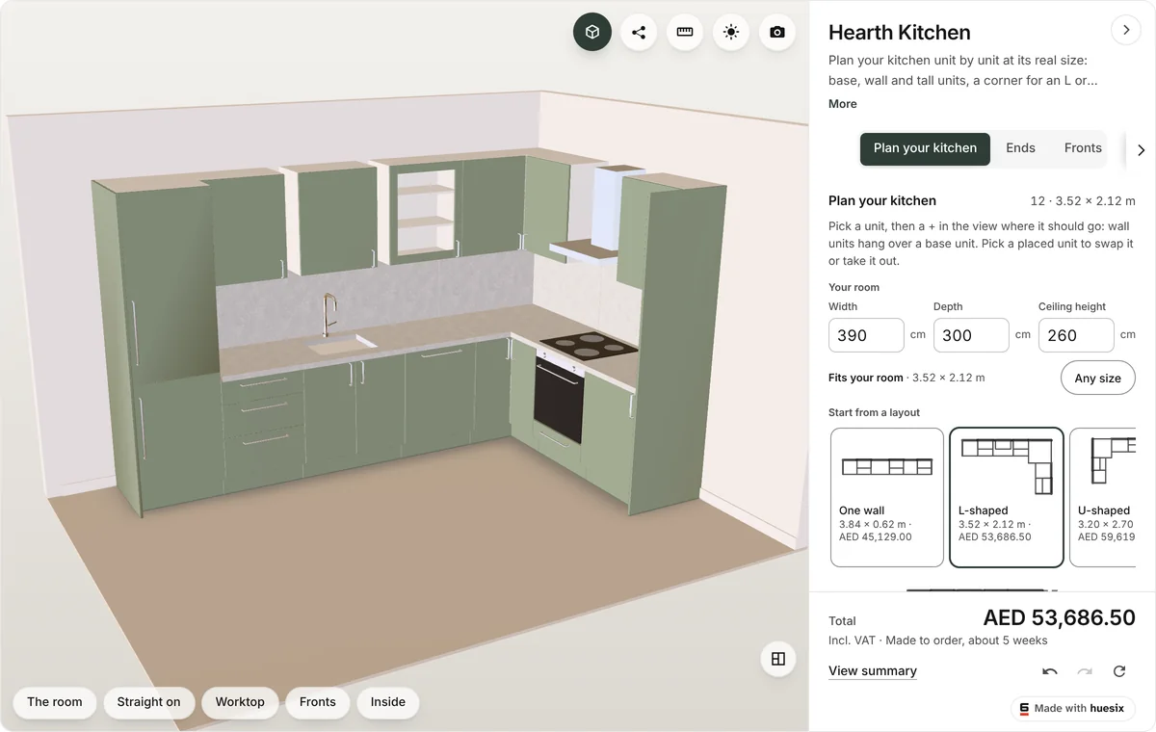Select the L-shaped layout card
Viewport: 1156px width, 732px height.
(x=1007, y=497)
